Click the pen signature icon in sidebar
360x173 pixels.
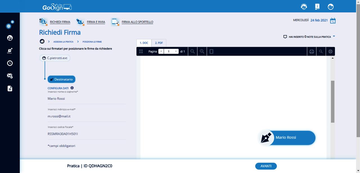(10, 51)
